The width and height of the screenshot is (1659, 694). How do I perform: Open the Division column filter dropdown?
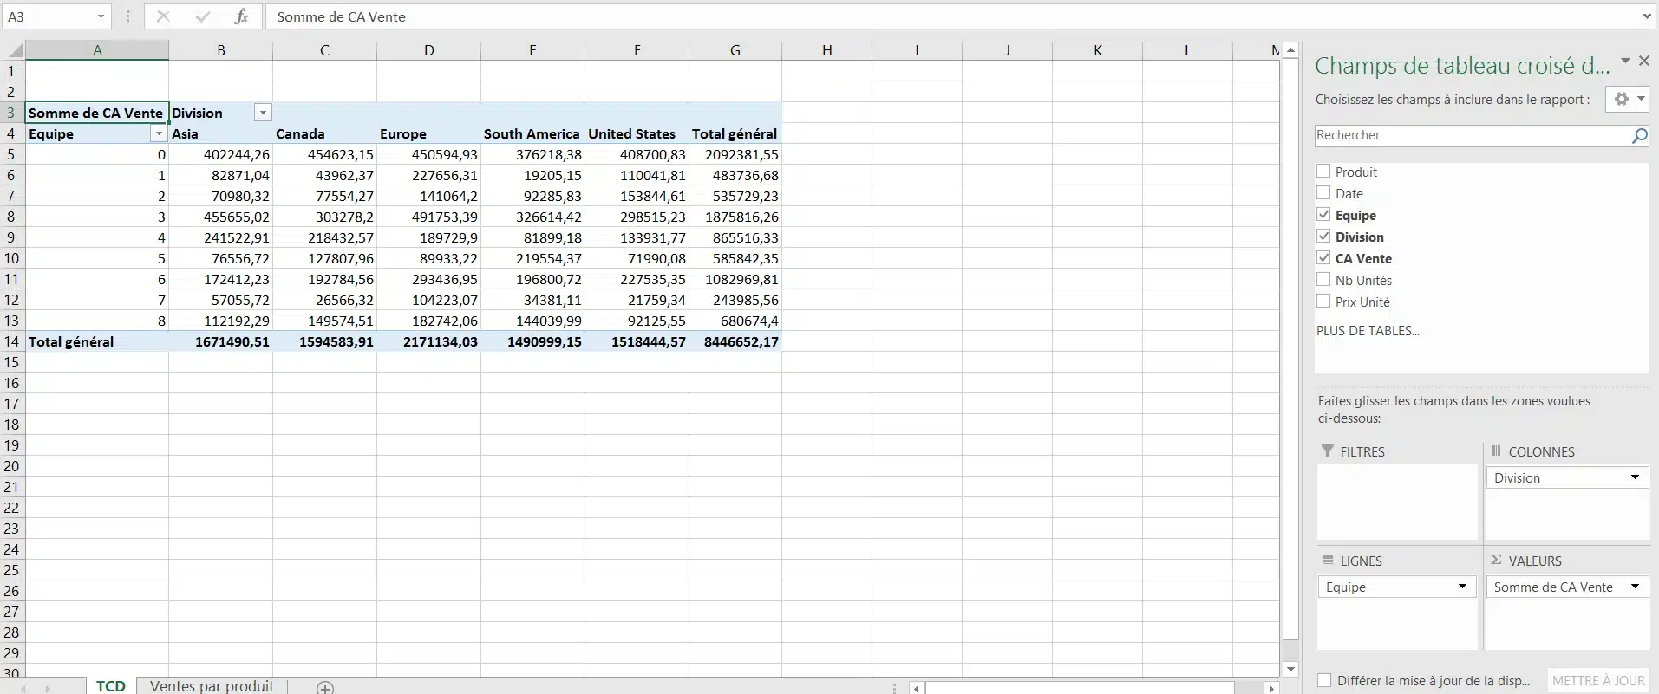tap(263, 113)
